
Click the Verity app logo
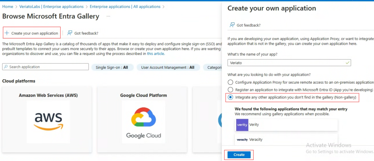(242, 125)
